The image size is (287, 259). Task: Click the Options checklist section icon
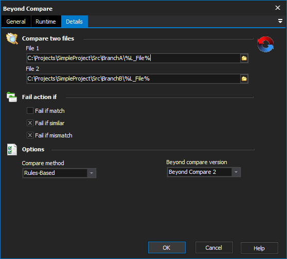pos(12,149)
